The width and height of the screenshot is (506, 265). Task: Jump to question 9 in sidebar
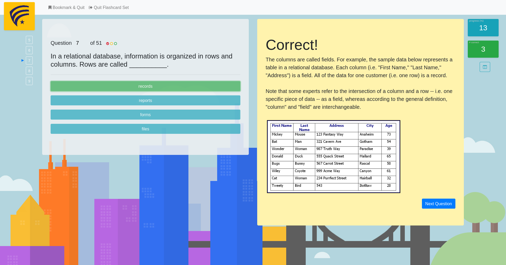tap(29, 81)
